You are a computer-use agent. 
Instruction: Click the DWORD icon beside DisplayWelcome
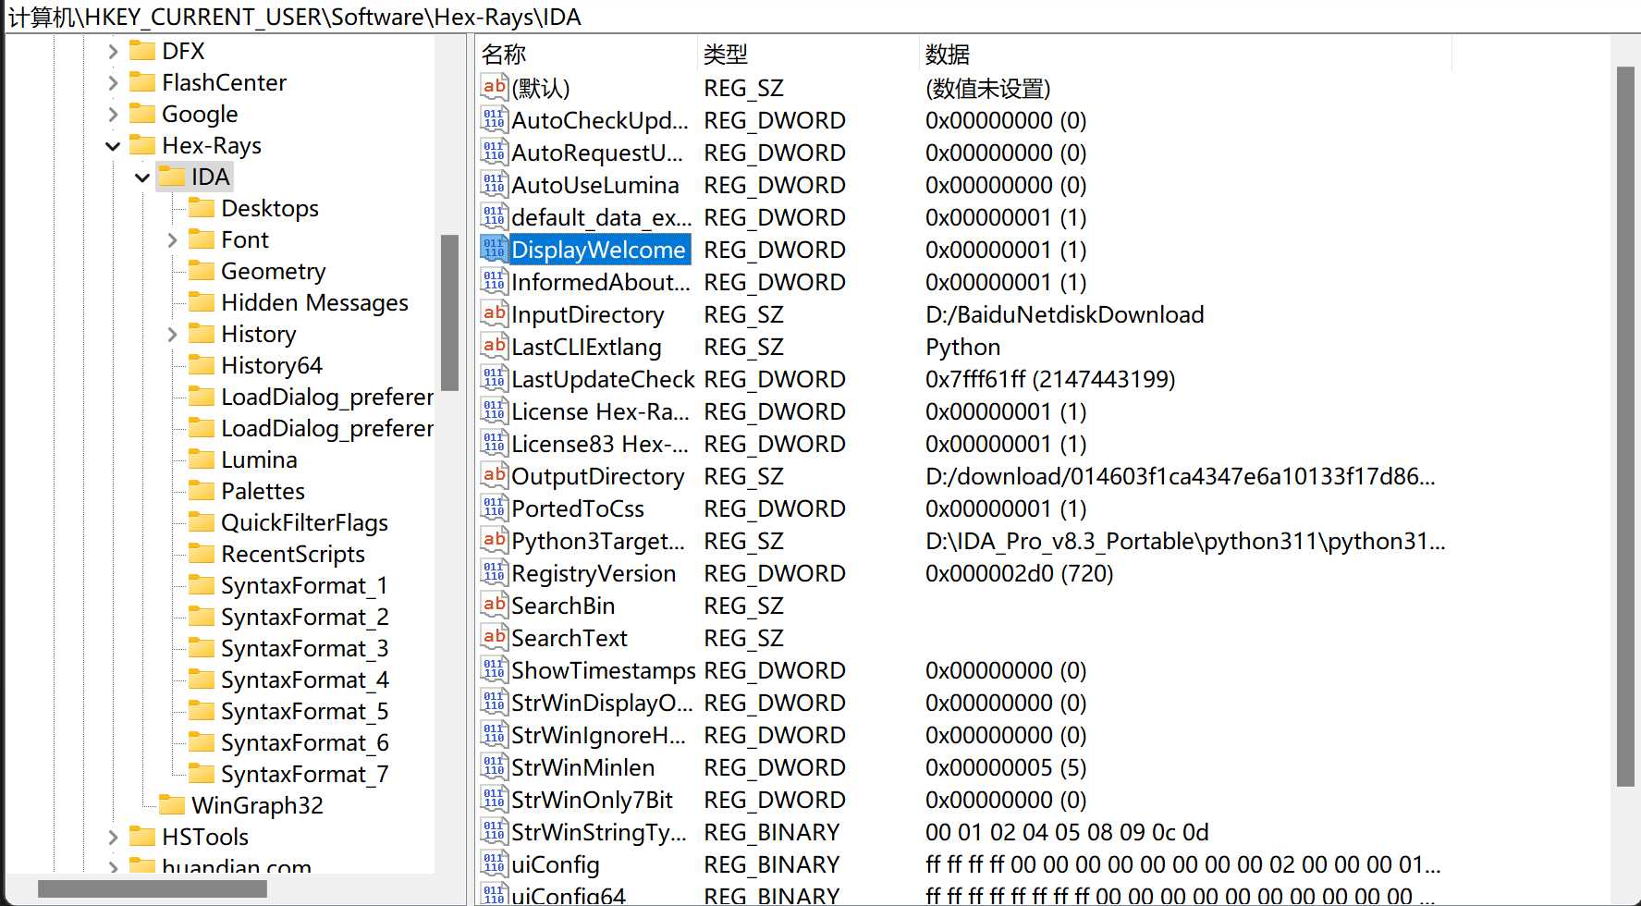point(494,249)
